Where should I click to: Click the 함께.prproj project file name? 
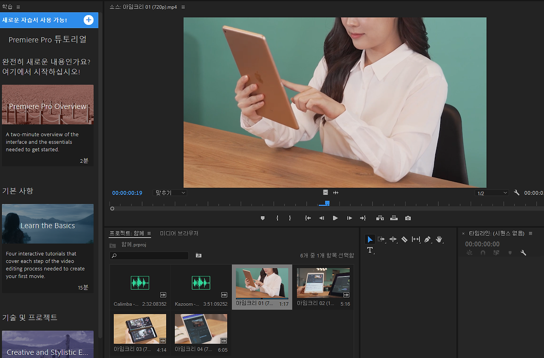(x=134, y=245)
